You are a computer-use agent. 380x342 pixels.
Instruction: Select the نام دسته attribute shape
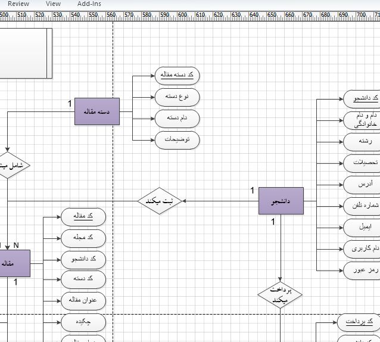coord(177,119)
